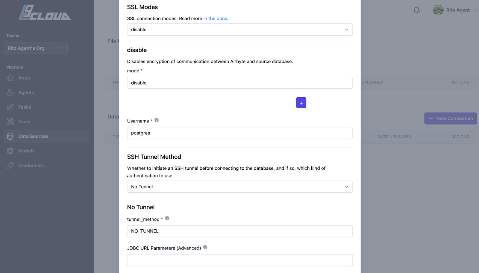Click the info icon for JDBC URL Parameters

tap(205, 247)
